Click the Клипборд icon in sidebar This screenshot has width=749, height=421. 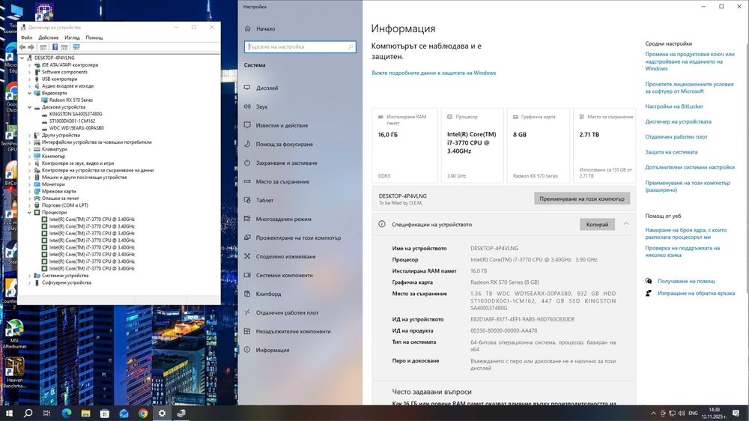coord(247,294)
